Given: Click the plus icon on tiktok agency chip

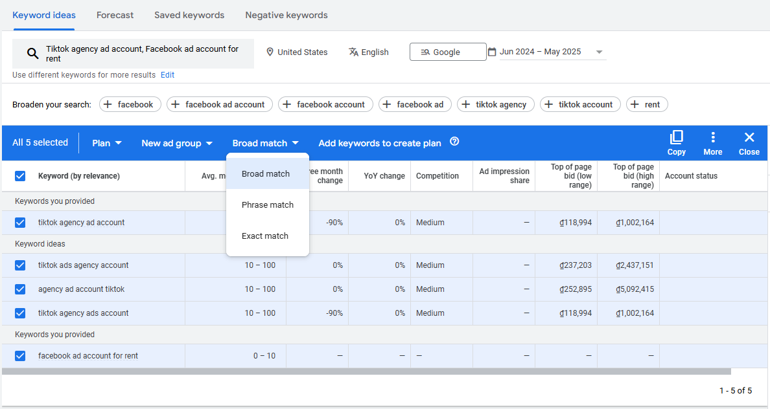Looking at the screenshot, I should tap(465, 104).
